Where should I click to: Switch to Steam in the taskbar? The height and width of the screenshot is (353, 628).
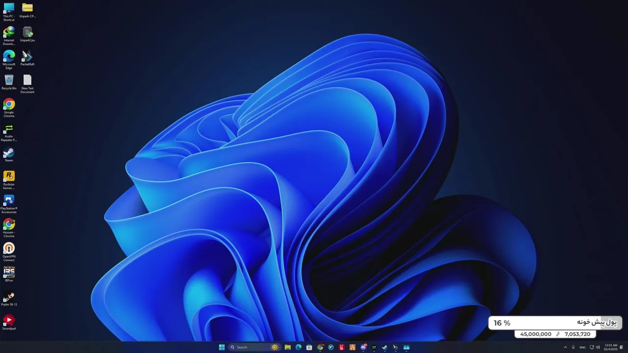385,347
